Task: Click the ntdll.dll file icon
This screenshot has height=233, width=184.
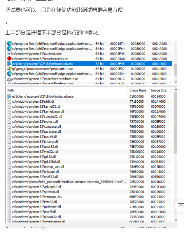Action: click(x=9, y=102)
